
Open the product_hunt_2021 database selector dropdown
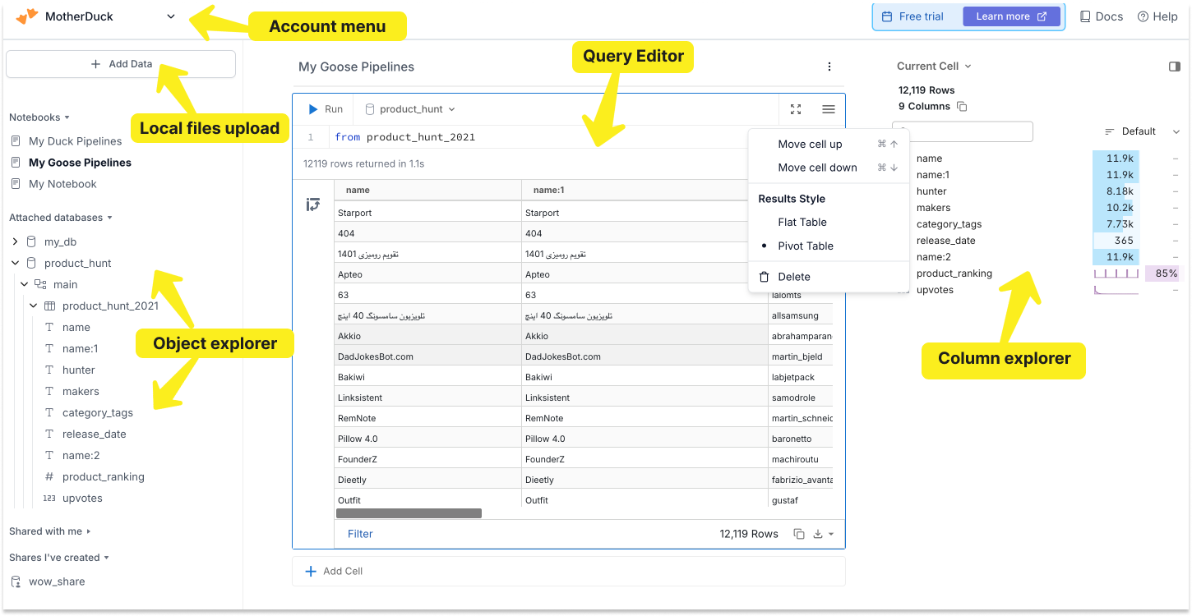tap(409, 109)
